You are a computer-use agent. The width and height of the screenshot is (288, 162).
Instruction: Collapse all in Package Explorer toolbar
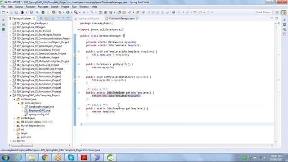pyautogui.click(x=41, y=18)
